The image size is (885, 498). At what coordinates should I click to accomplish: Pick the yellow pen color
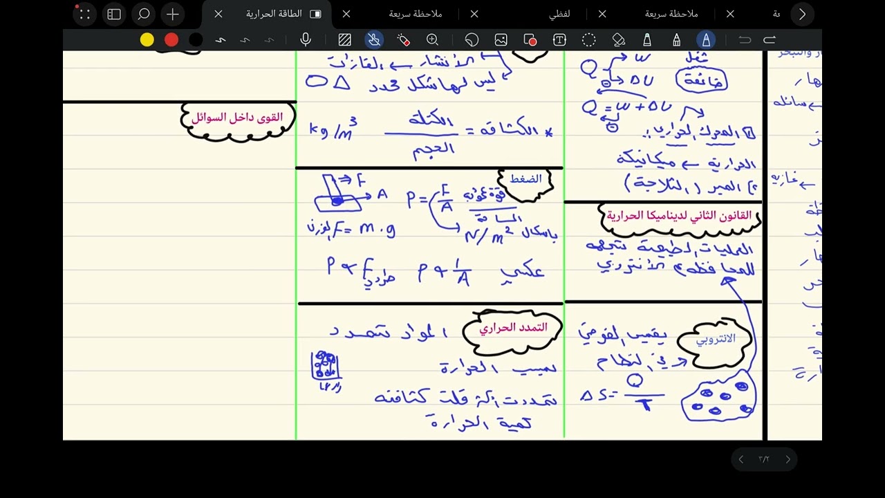(x=147, y=40)
